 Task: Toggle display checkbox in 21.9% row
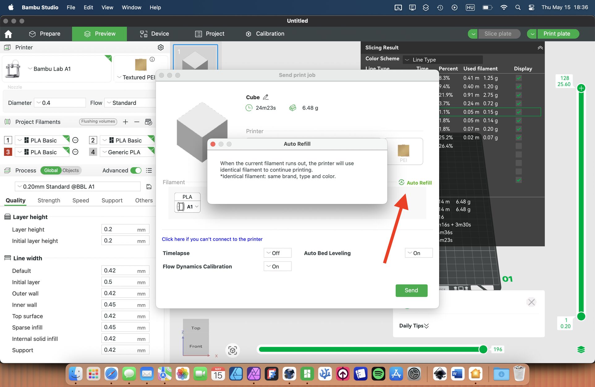(519, 95)
